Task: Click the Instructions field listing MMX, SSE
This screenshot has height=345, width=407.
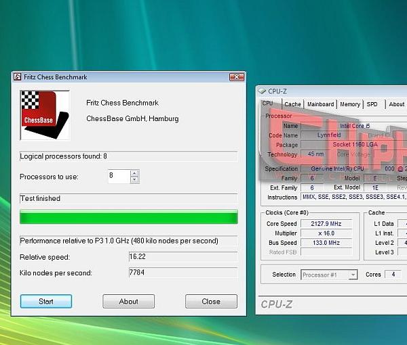Action: coord(354,197)
